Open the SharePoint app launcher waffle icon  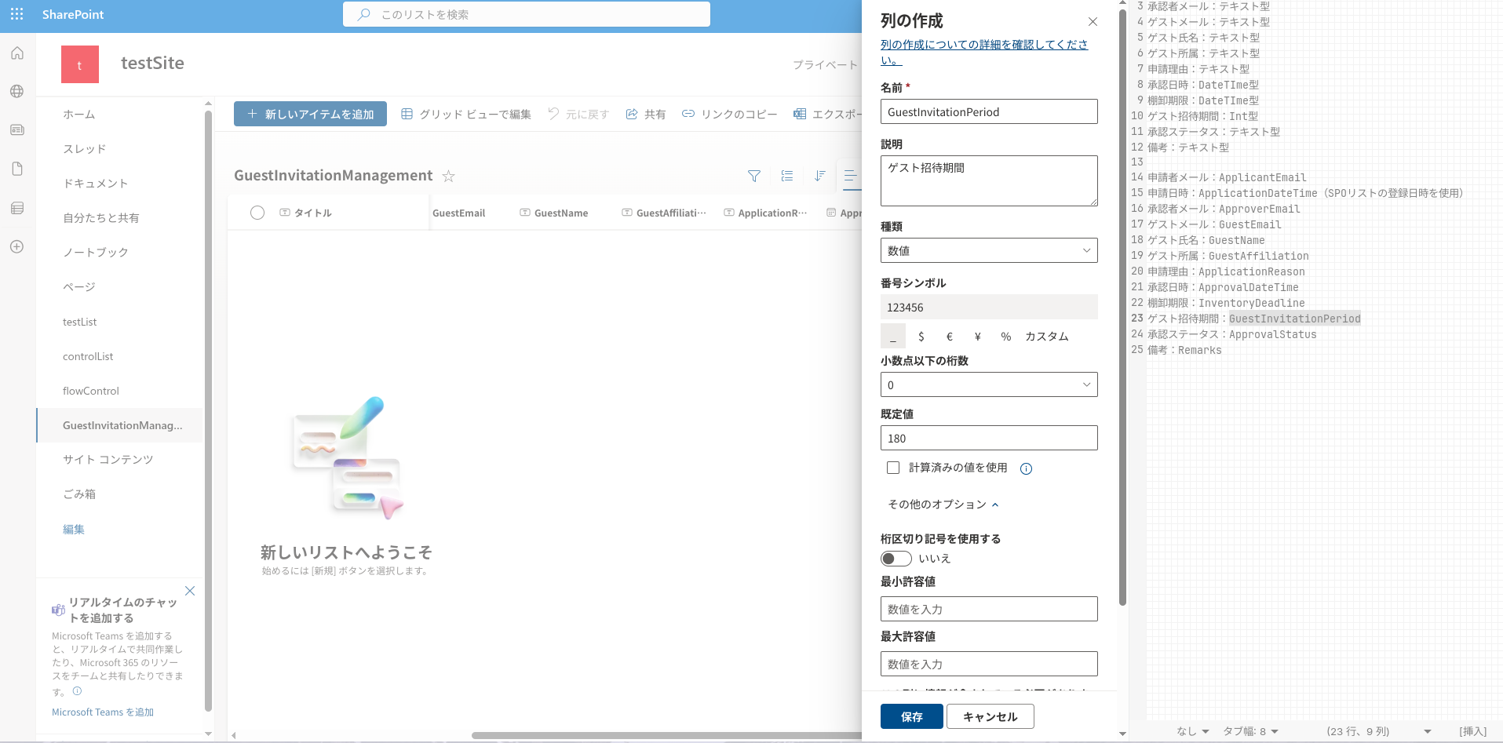16,14
